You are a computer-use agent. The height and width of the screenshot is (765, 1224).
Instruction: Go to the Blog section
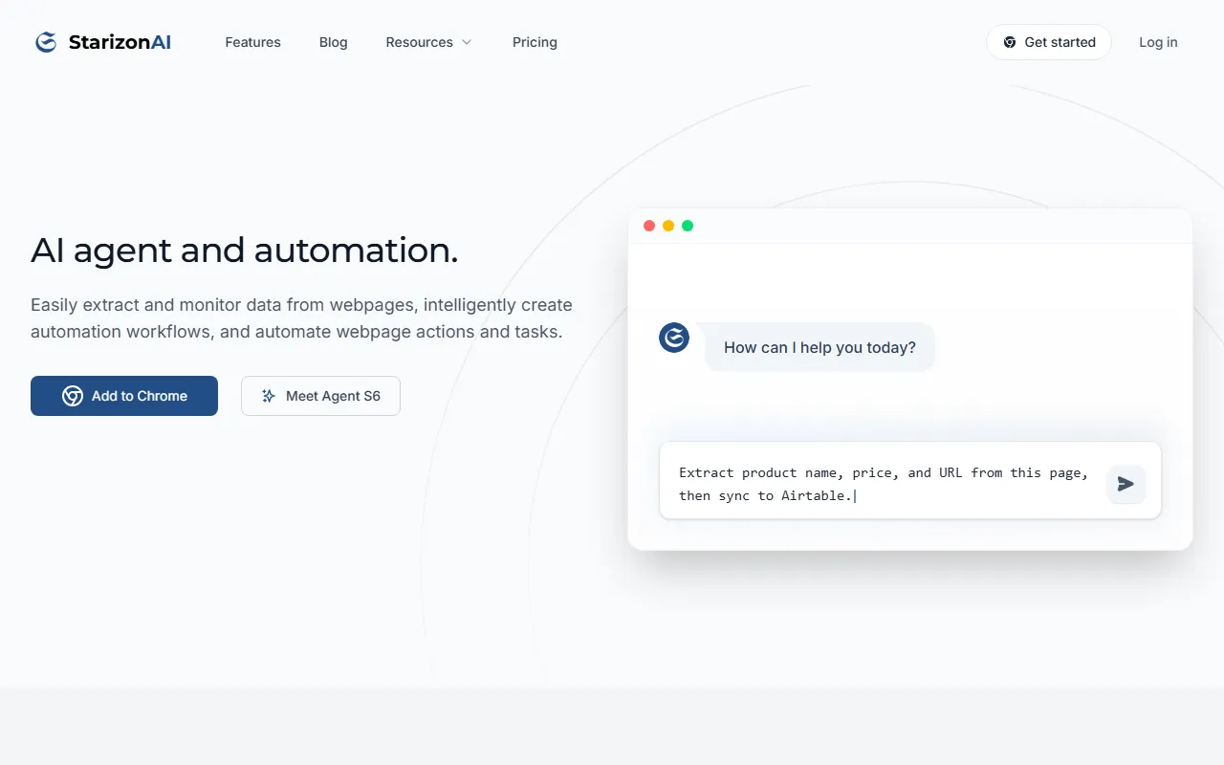(x=333, y=42)
